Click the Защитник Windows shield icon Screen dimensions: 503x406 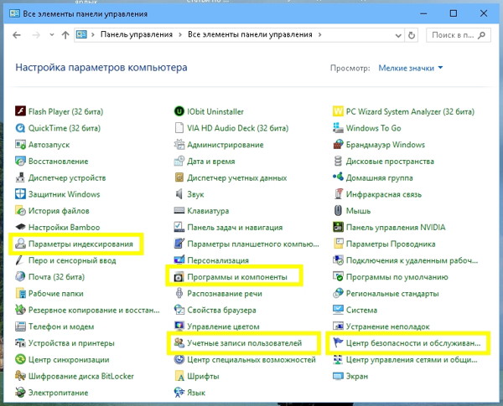point(20,194)
